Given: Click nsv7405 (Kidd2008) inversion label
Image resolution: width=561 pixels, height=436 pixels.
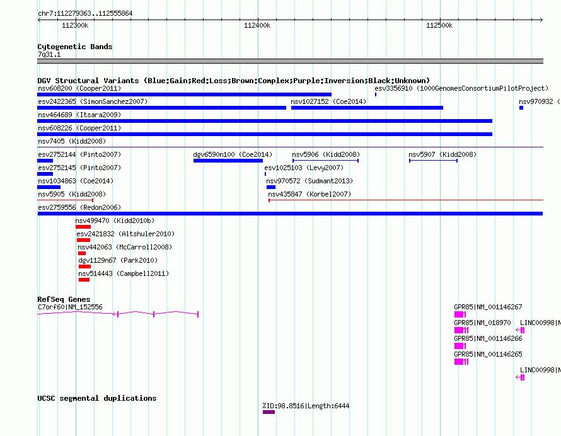Looking at the screenshot, I should pyautogui.click(x=72, y=141).
